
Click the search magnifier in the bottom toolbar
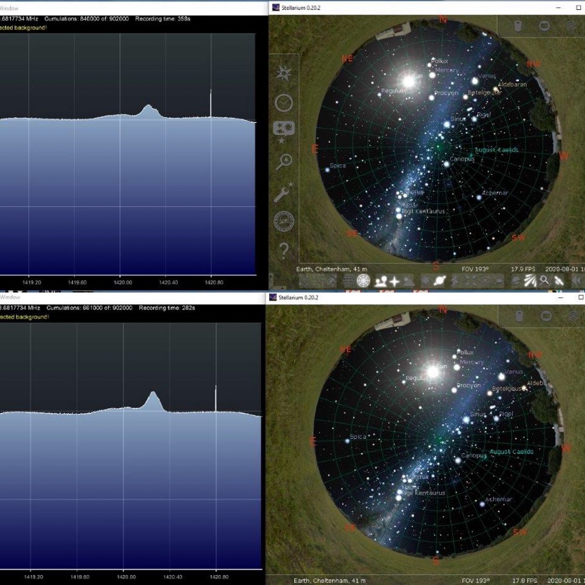pyautogui.click(x=544, y=281)
